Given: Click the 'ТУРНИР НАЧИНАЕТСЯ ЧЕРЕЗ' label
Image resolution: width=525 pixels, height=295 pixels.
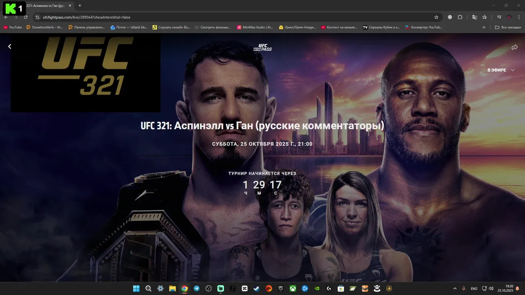Looking at the screenshot, I should tap(262, 174).
